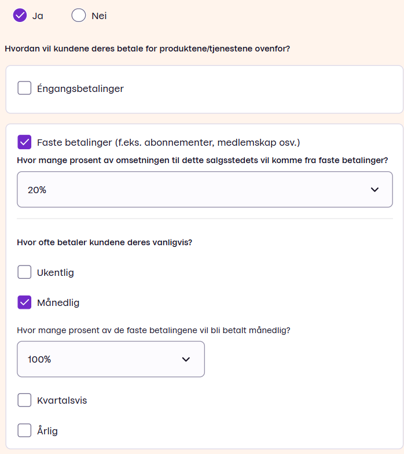Click the "Ja" label text
The image size is (404, 454).
point(38,16)
